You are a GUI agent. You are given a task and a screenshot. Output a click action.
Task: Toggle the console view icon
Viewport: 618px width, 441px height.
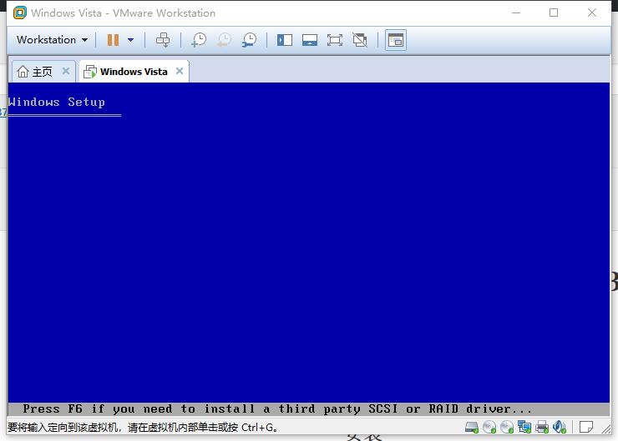tap(396, 40)
